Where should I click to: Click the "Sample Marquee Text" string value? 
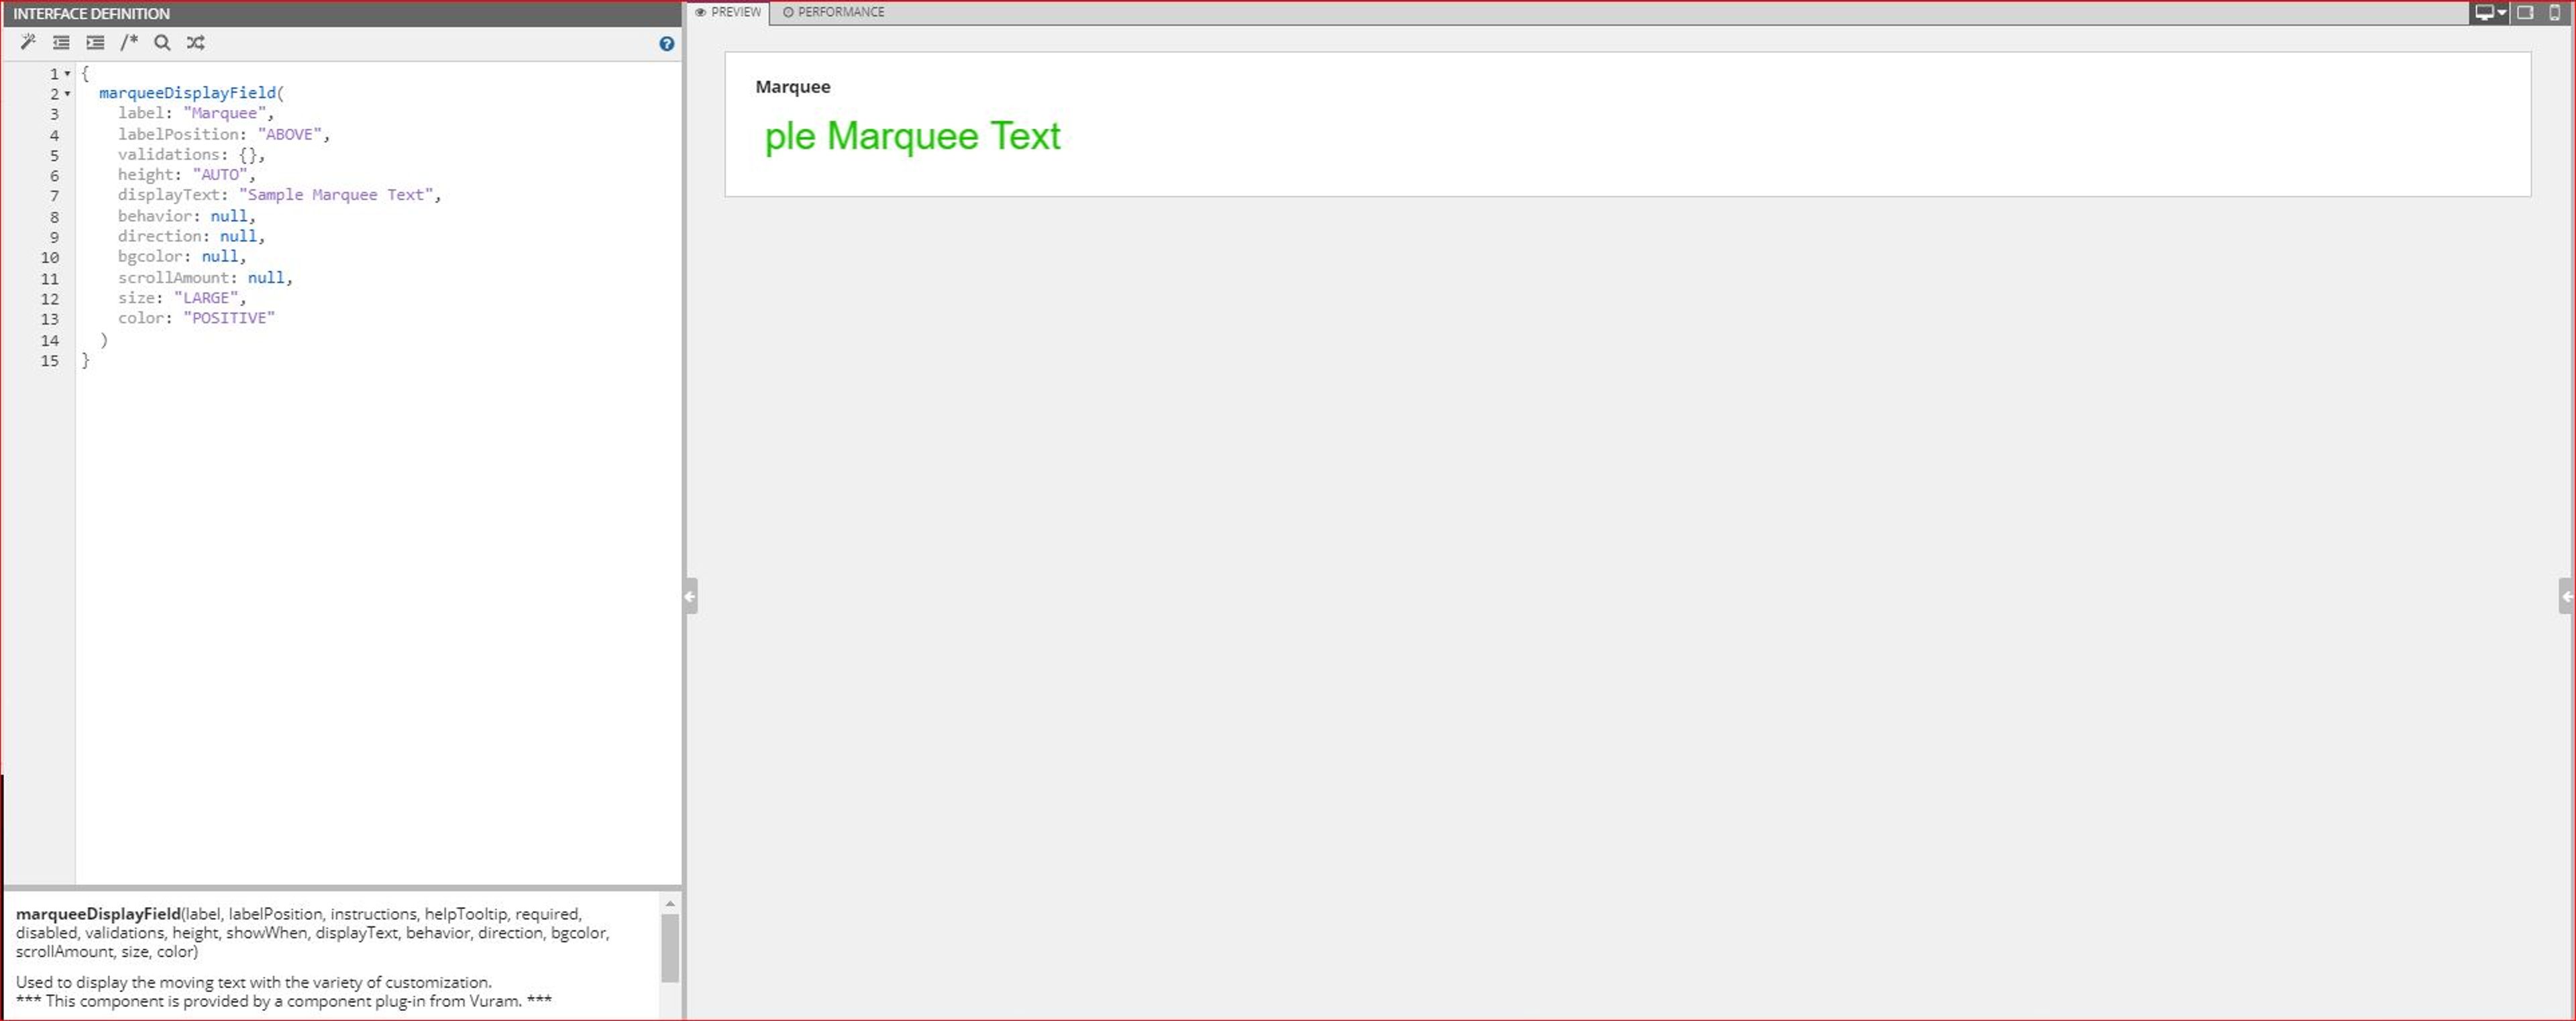(x=335, y=195)
